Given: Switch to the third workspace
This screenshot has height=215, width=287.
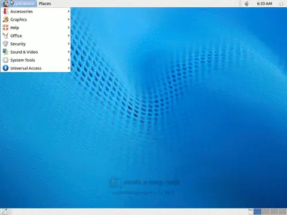Looking at the screenshot, I should coord(274,211).
